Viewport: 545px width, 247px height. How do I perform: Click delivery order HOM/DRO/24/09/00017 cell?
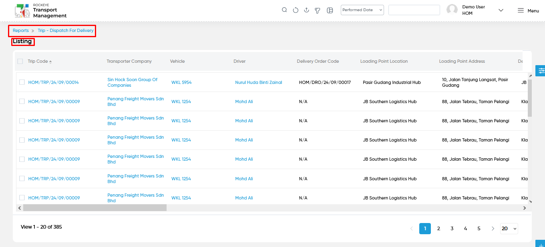pyautogui.click(x=325, y=82)
